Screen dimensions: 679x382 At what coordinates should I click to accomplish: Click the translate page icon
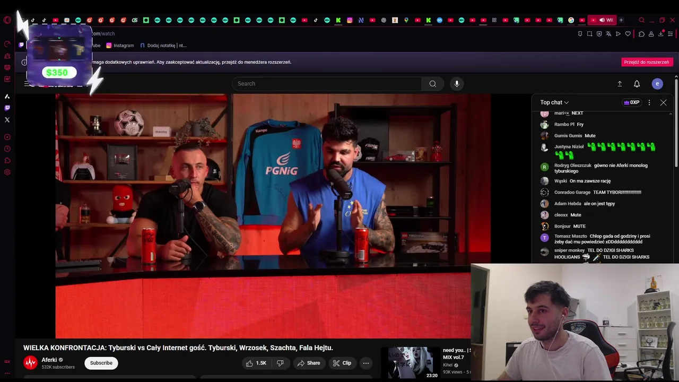pos(608,34)
